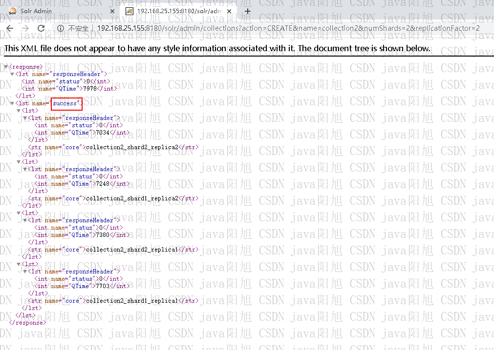This screenshot has width=494, height=350.
Task: Click the text collection2_shard1_replica1
Action: pyautogui.click(x=132, y=301)
